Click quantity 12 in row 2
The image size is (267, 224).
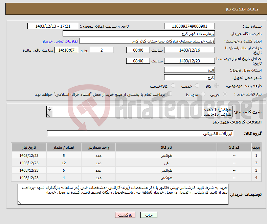(64, 163)
